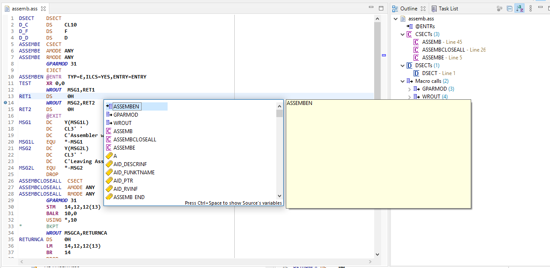Click the greyed focus icon in Outline toolbar
Viewport: 550px width, 268px height.
(x=499, y=8)
